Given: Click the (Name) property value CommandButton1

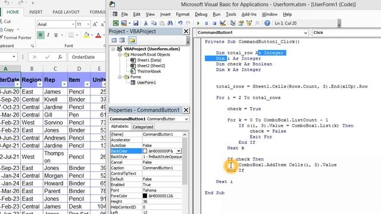Looking at the screenshot, I should point(162,134).
